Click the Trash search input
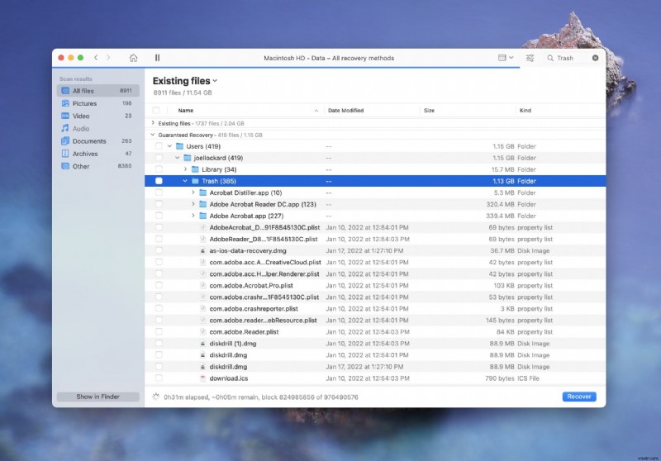The image size is (661, 461). (x=573, y=58)
